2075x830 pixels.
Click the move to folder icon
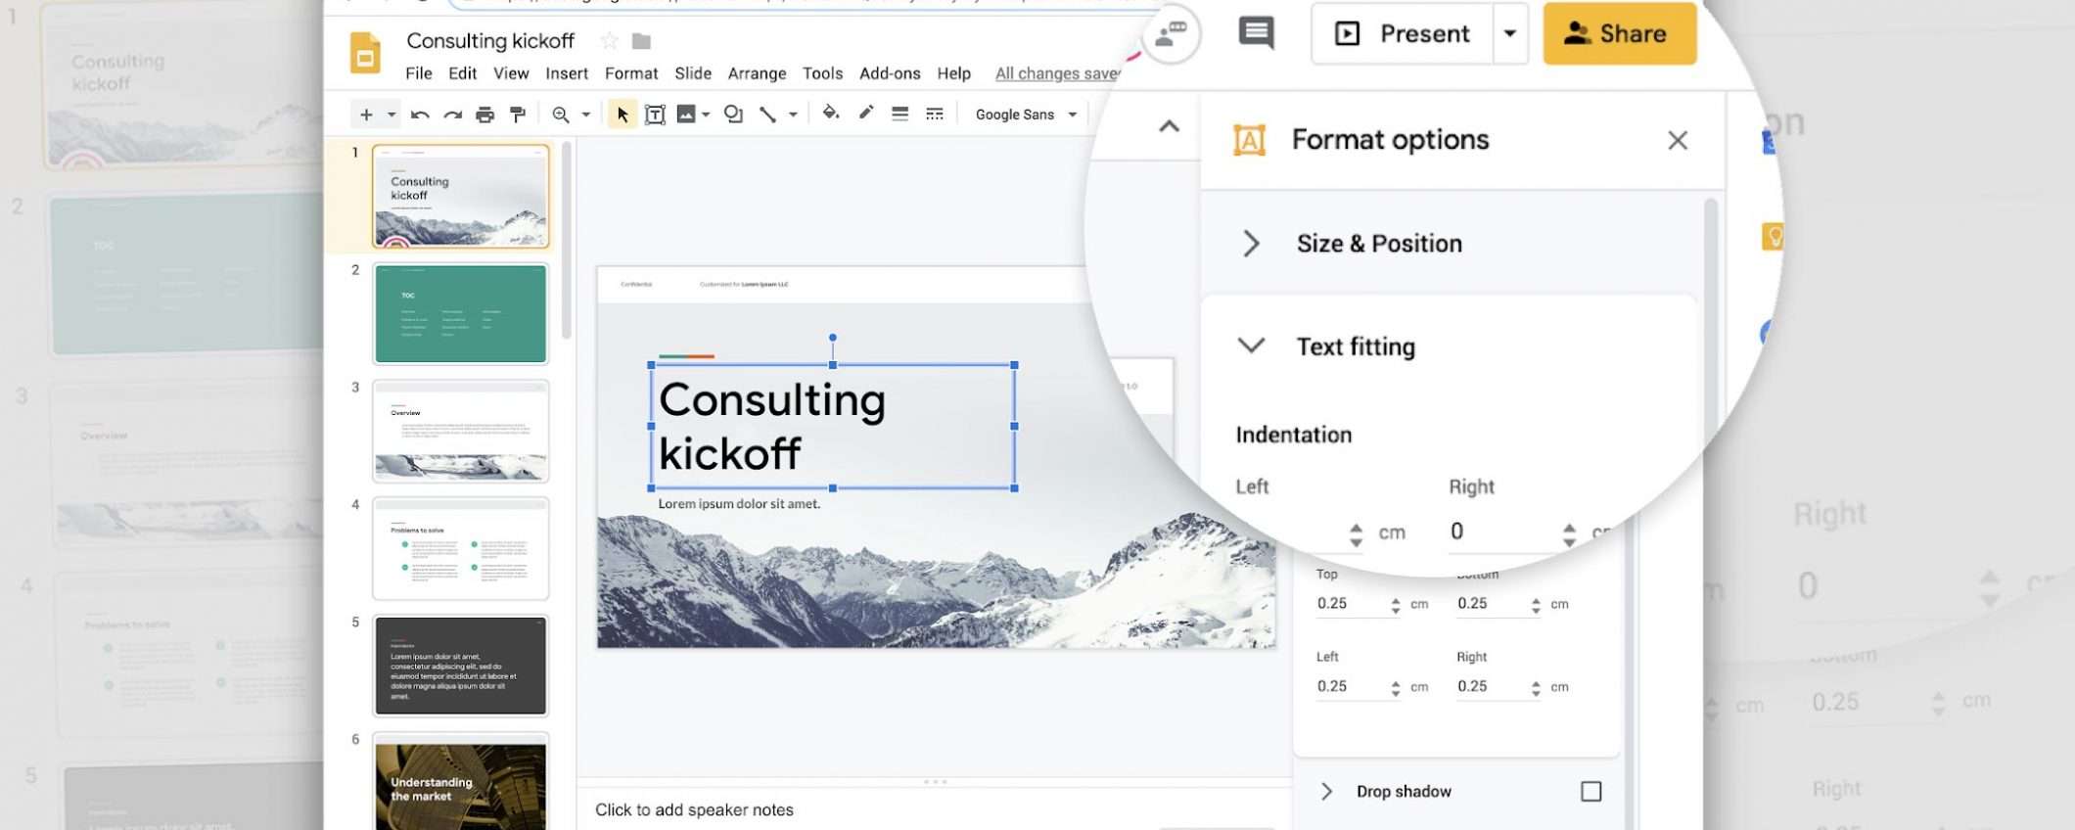[x=642, y=41]
